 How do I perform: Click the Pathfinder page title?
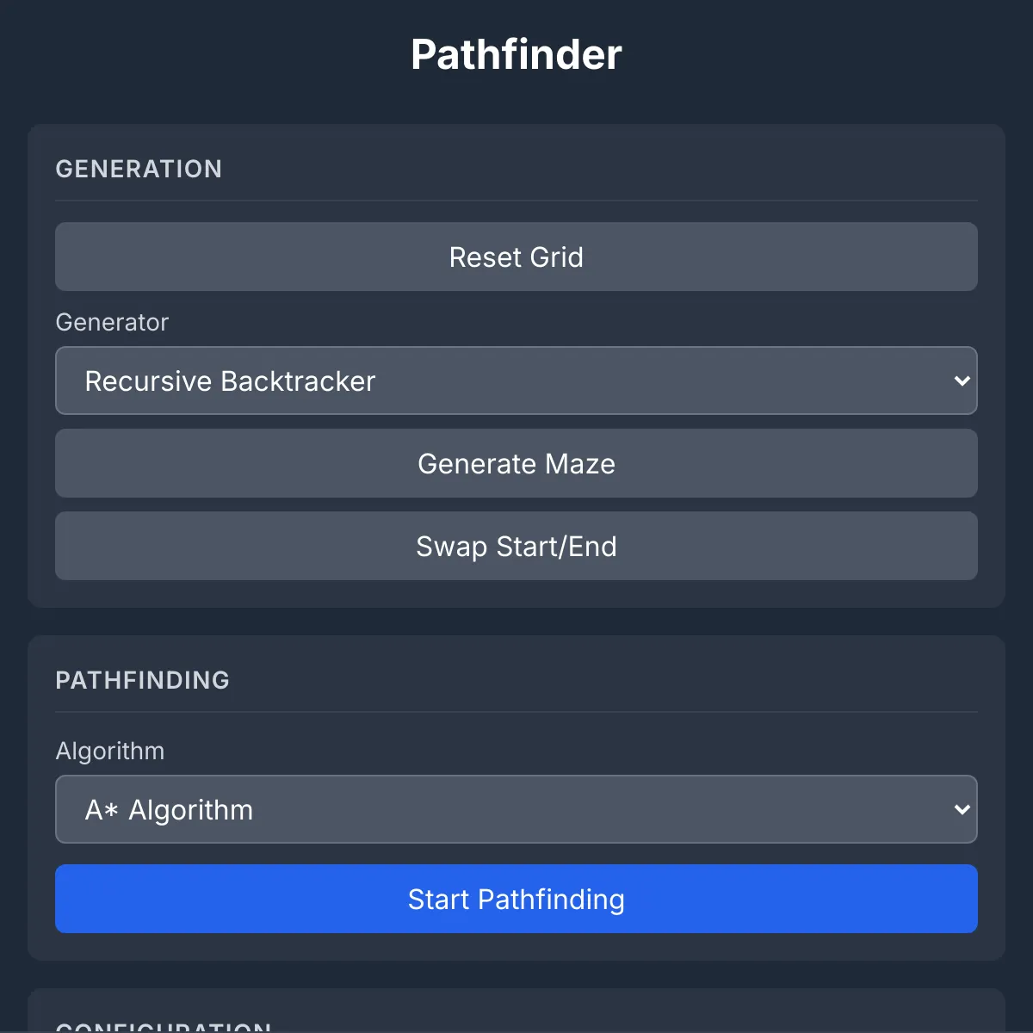(516, 54)
